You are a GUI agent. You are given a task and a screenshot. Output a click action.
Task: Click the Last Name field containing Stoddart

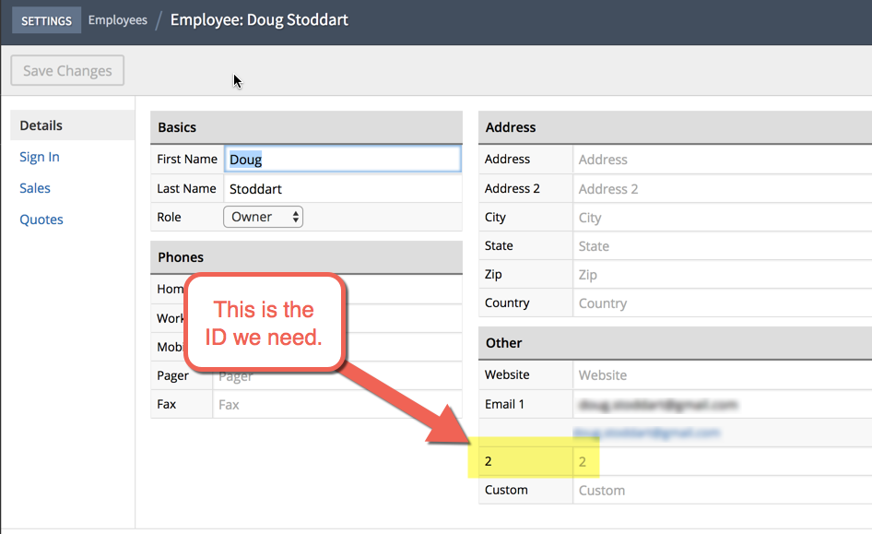[342, 188]
